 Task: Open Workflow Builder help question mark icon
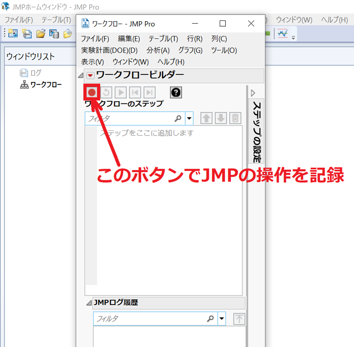click(x=176, y=92)
